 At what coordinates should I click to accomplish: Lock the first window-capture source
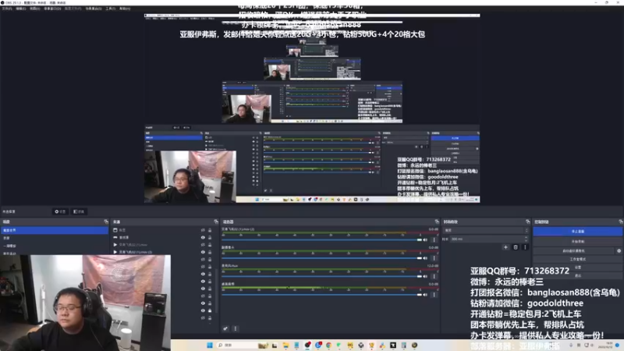coord(210,230)
